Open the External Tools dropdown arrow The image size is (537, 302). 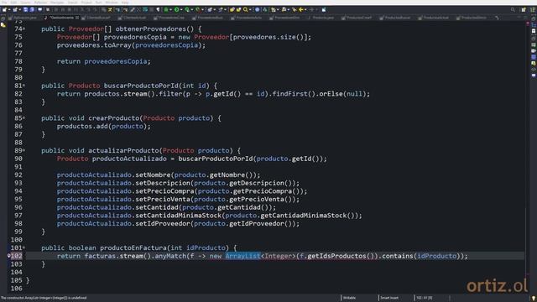(x=202, y=9)
